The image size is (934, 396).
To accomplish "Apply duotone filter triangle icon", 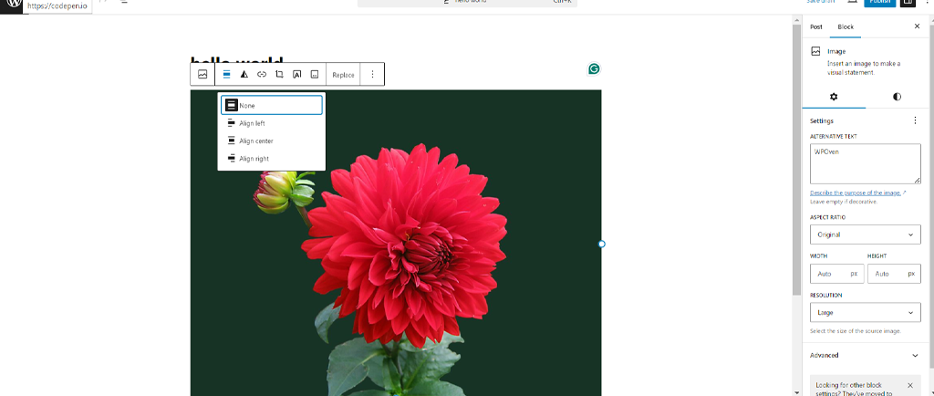I will (244, 75).
